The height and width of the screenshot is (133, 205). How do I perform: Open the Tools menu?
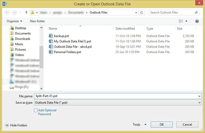point(136,125)
